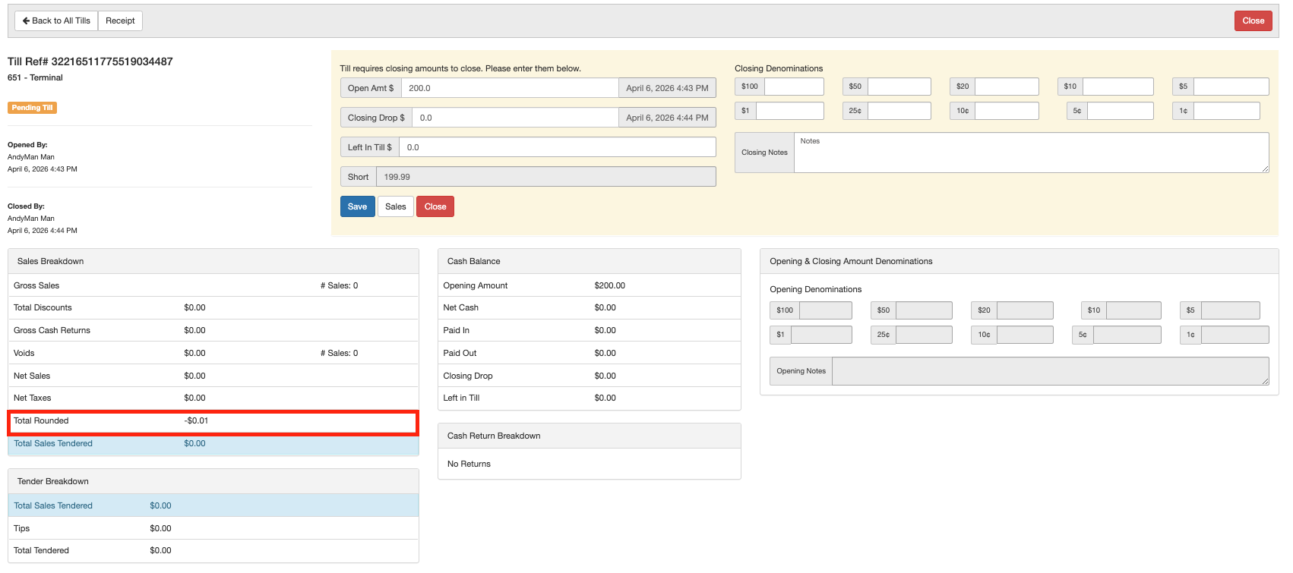Click the Back to All Tills button
The image size is (1293, 573).
(56, 20)
